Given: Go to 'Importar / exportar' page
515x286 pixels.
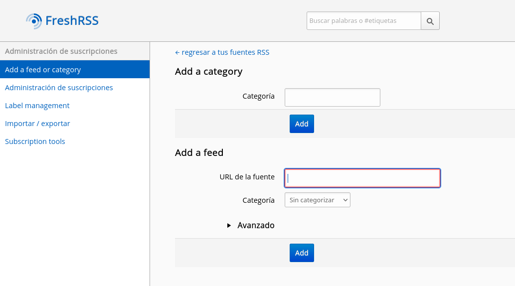Looking at the screenshot, I should [37, 124].
